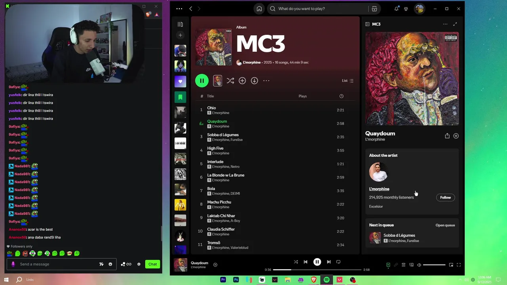Open the Windows Start button
Viewport: 507px width, 285px height.
[6, 280]
